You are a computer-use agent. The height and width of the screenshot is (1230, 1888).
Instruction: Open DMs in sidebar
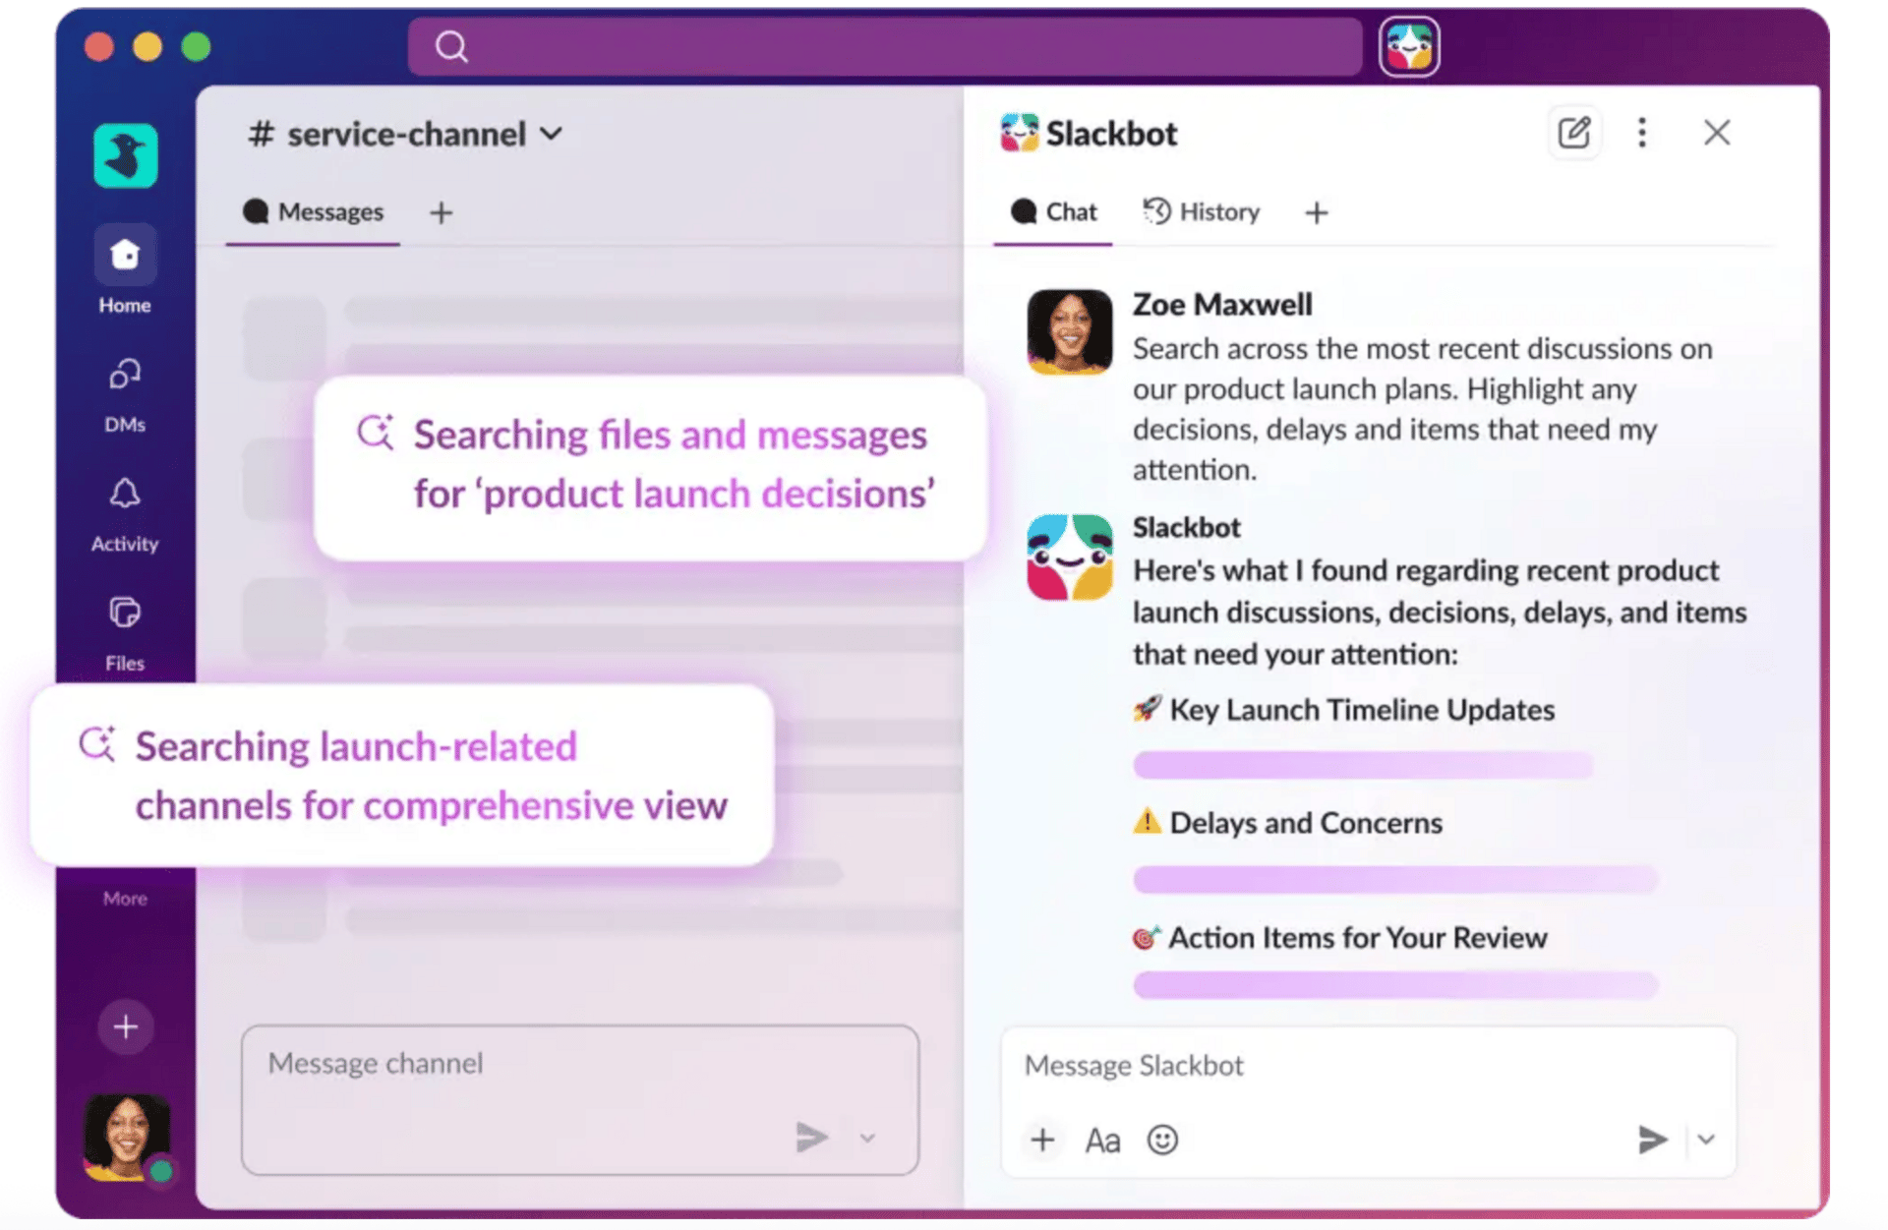click(125, 376)
